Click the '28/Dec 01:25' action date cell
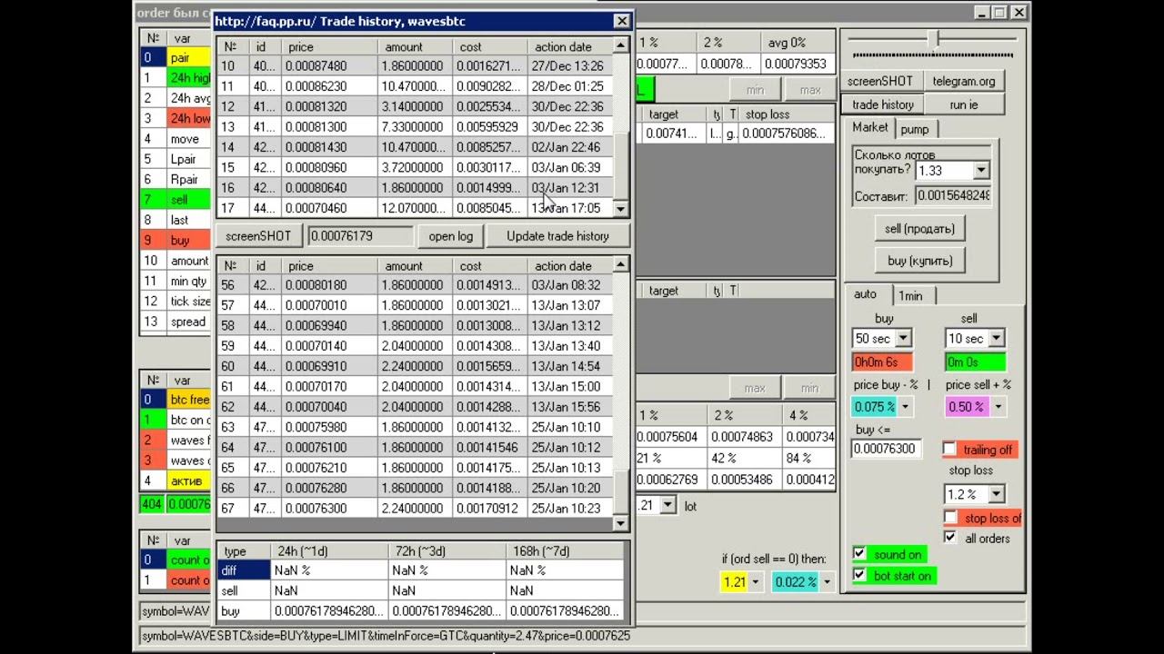Viewport: 1164px width, 654px height. (x=571, y=86)
